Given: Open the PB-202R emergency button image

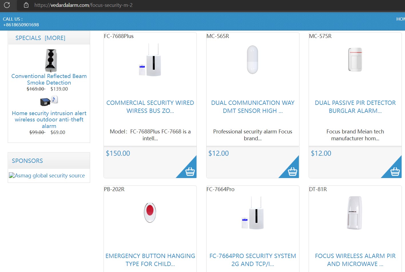Looking at the screenshot, I should pos(150,213).
